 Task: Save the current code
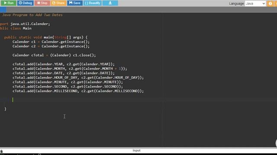[x=75, y=3]
